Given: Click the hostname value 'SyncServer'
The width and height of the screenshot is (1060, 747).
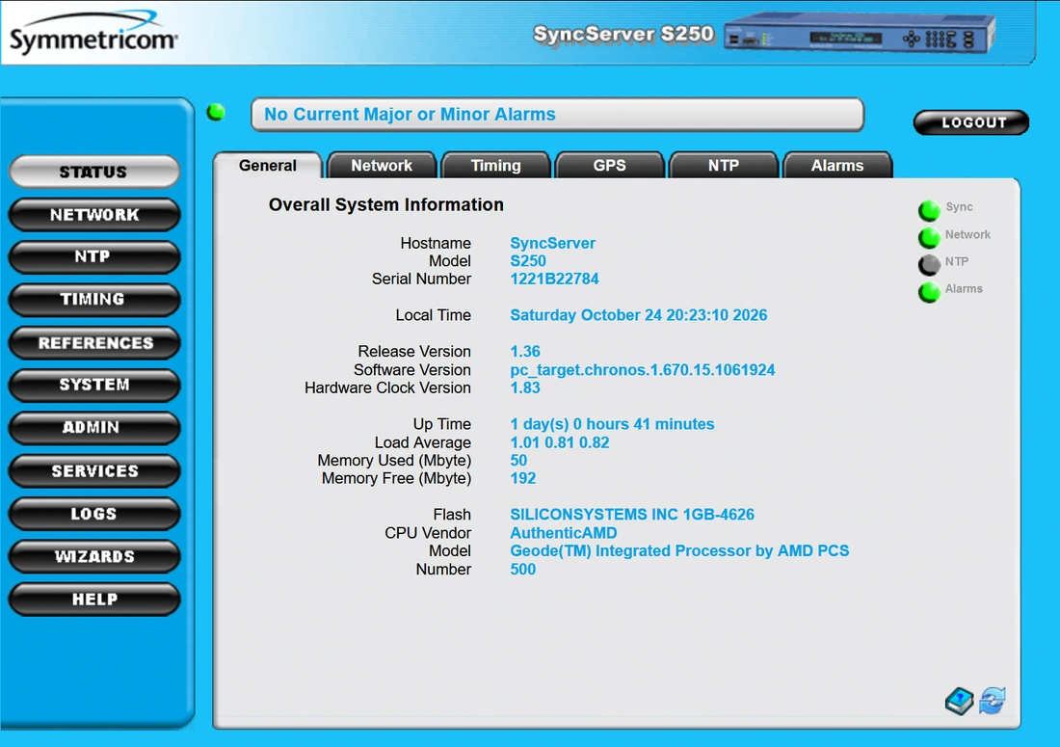Looking at the screenshot, I should tap(552, 243).
